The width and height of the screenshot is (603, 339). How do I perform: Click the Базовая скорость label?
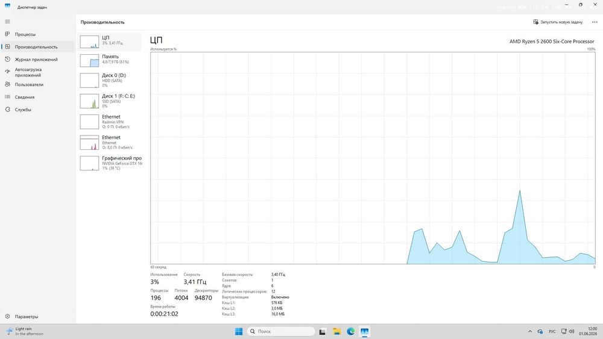(237, 275)
